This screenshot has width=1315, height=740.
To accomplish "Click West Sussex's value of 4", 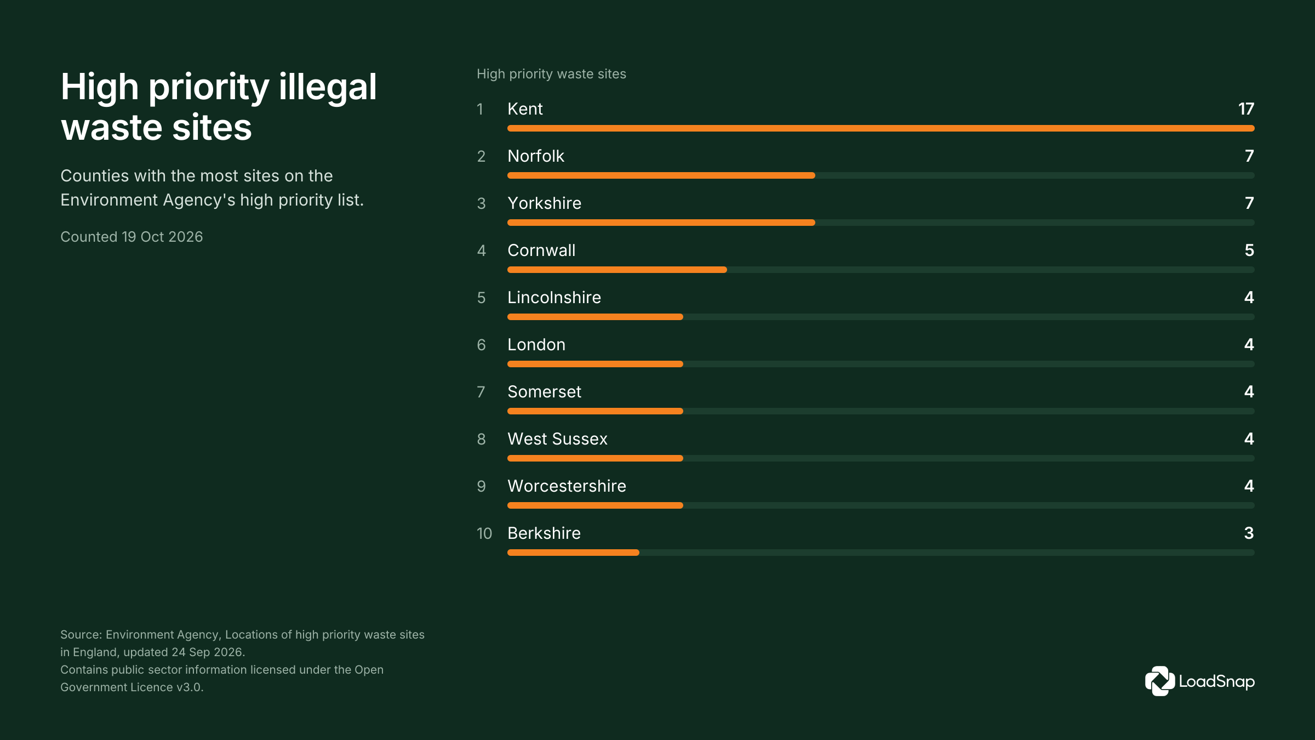I will click(1249, 439).
